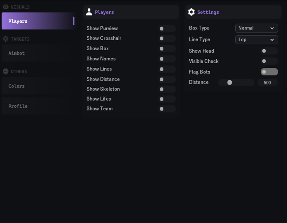Enable the Show Purview toggle
The width and height of the screenshot is (287, 223).
tap(167, 29)
